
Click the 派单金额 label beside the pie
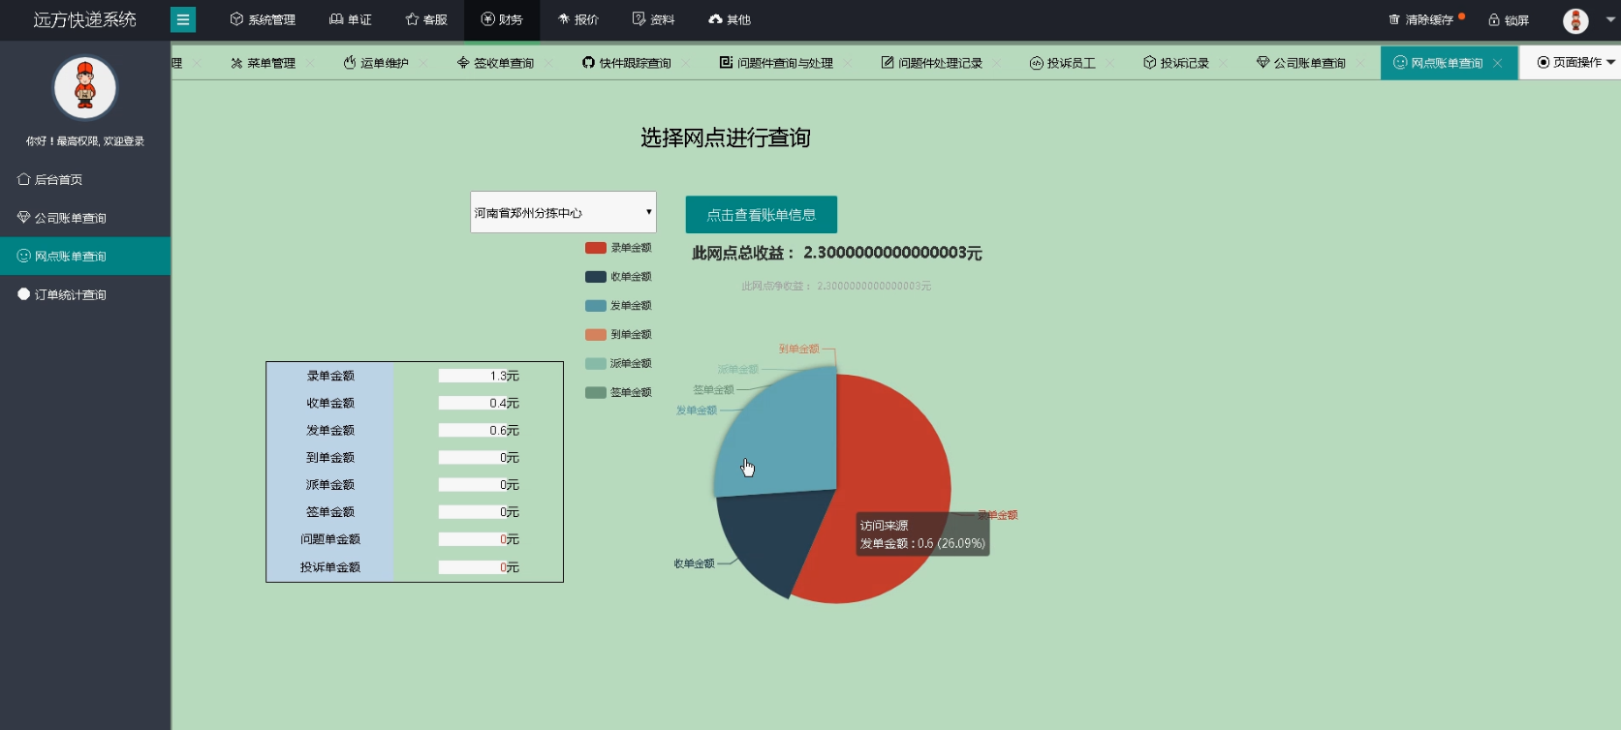738,370
